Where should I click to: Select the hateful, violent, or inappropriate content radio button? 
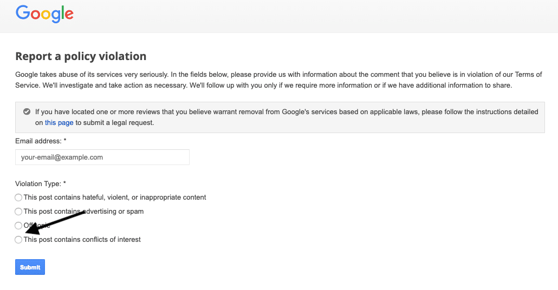coord(18,197)
